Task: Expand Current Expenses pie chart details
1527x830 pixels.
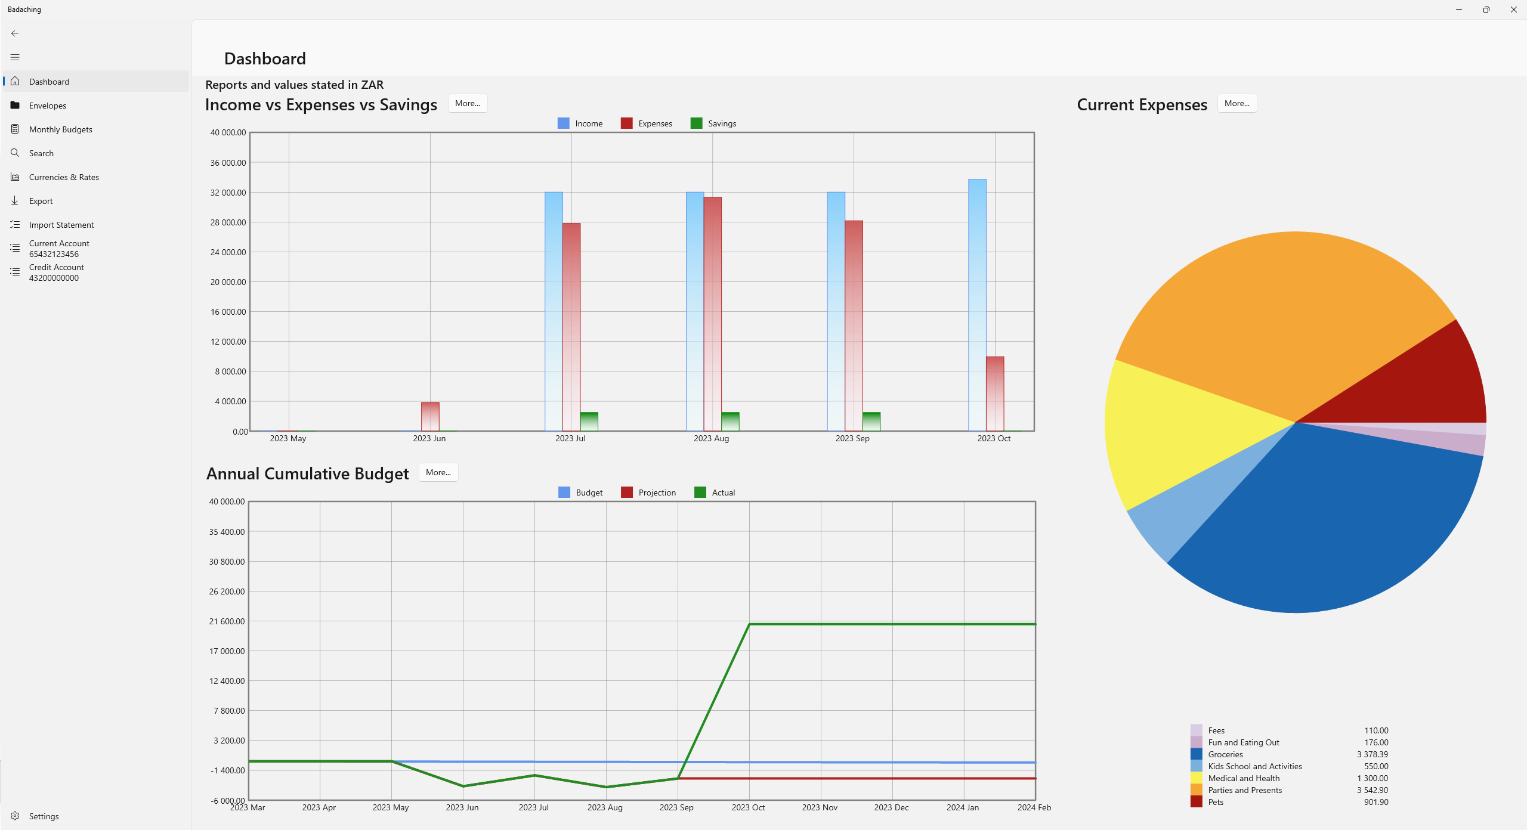Action: coord(1238,102)
